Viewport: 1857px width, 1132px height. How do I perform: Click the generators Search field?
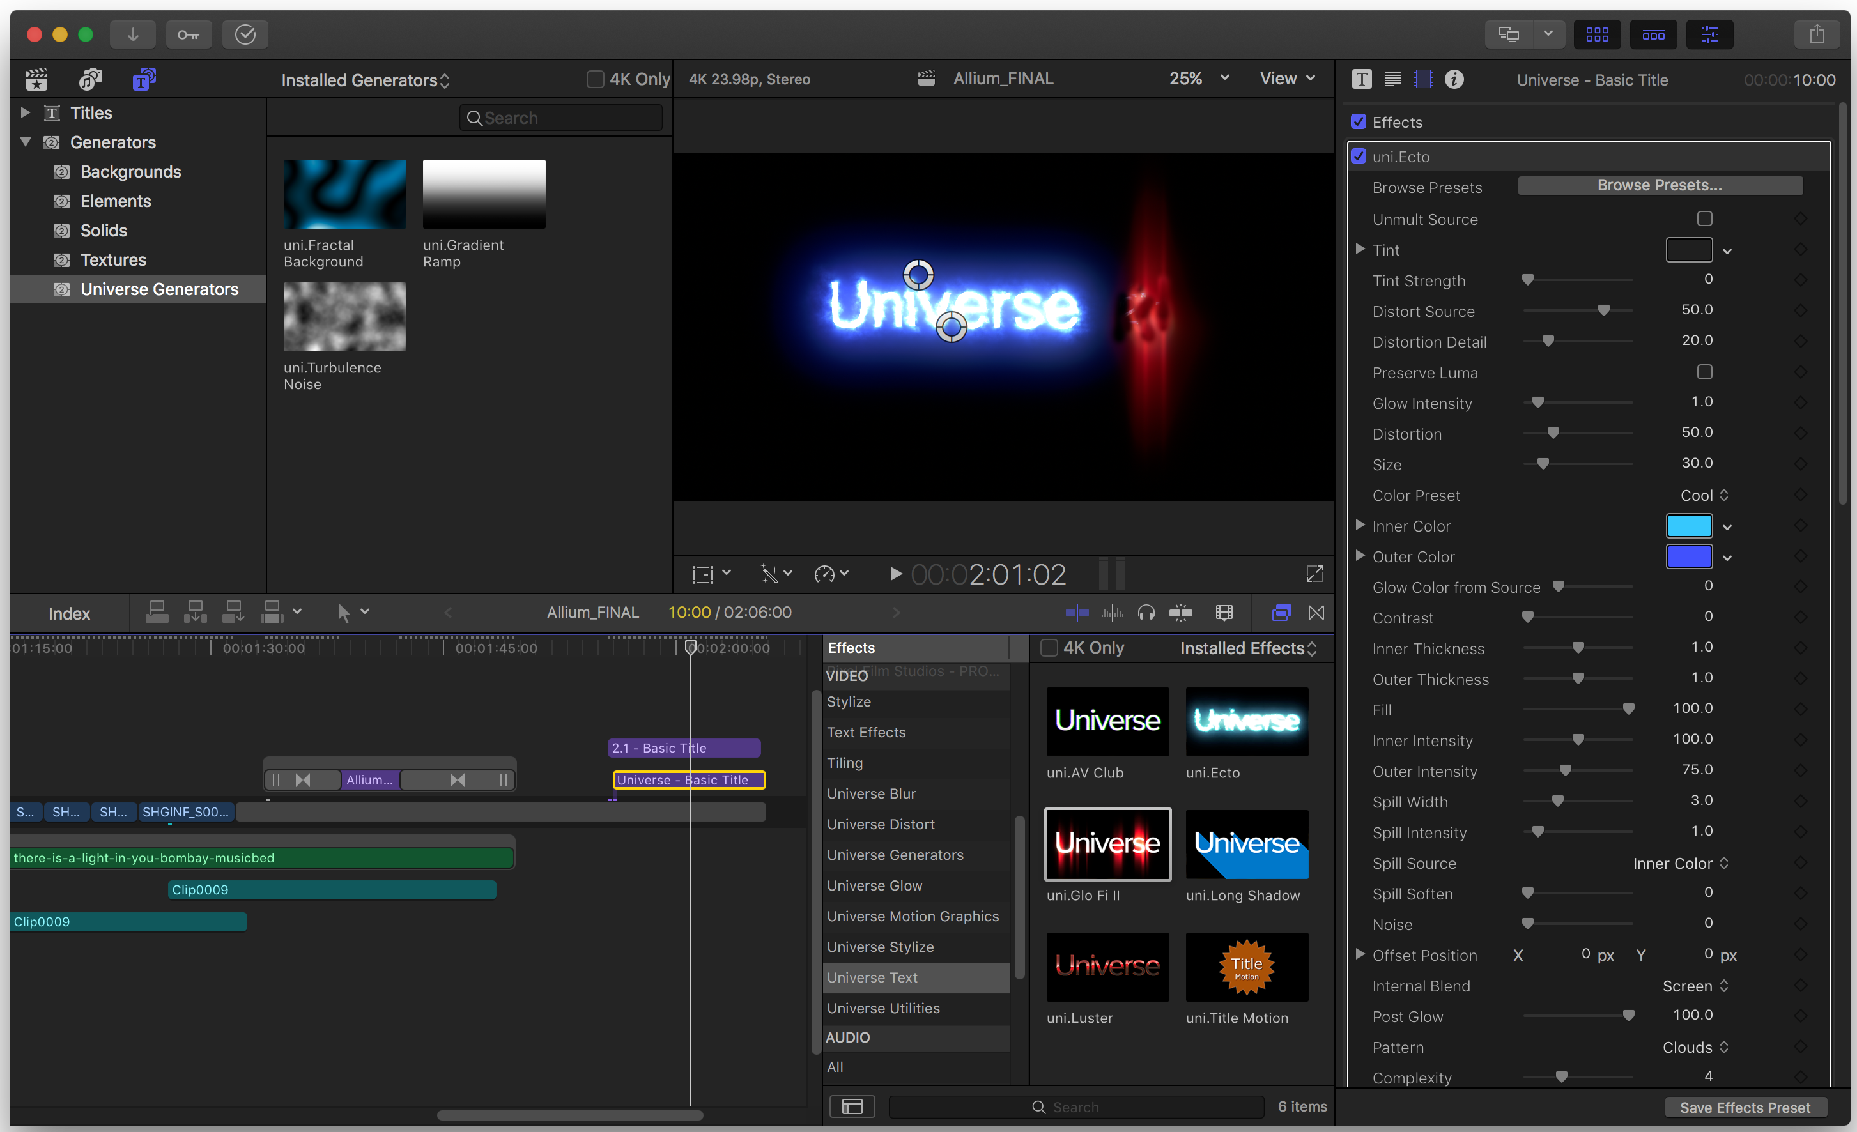coord(560,118)
